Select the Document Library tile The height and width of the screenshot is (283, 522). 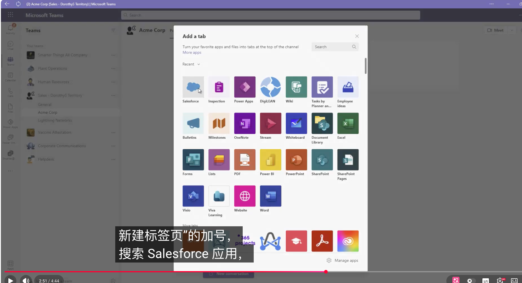[322, 123]
